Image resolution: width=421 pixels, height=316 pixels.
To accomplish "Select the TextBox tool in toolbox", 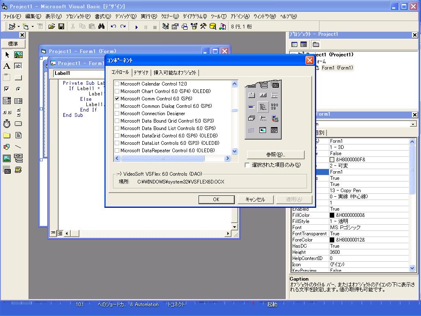I will [x=18, y=66].
